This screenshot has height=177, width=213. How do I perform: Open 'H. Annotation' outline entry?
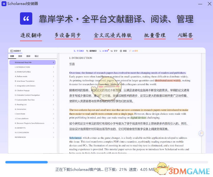point(33,109)
